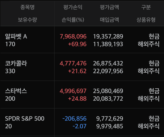Click the 종목명 column header
This screenshot has width=164, height=137.
click(x=27, y=7)
